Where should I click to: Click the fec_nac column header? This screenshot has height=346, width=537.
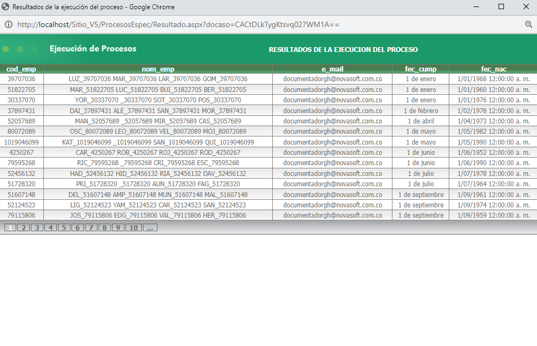(x=494, y=69)
